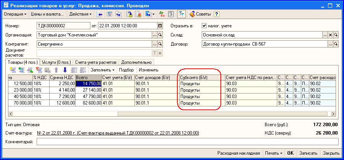Open the Счета учета расчетов tab
The image size is (344, 160).
point(96,62)
